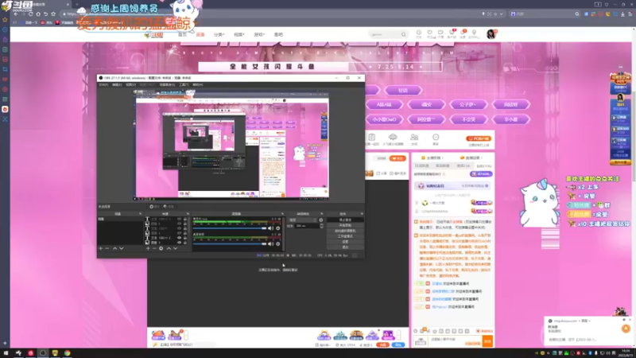Toggle visibility eye of second OBS source

(180, 224)
